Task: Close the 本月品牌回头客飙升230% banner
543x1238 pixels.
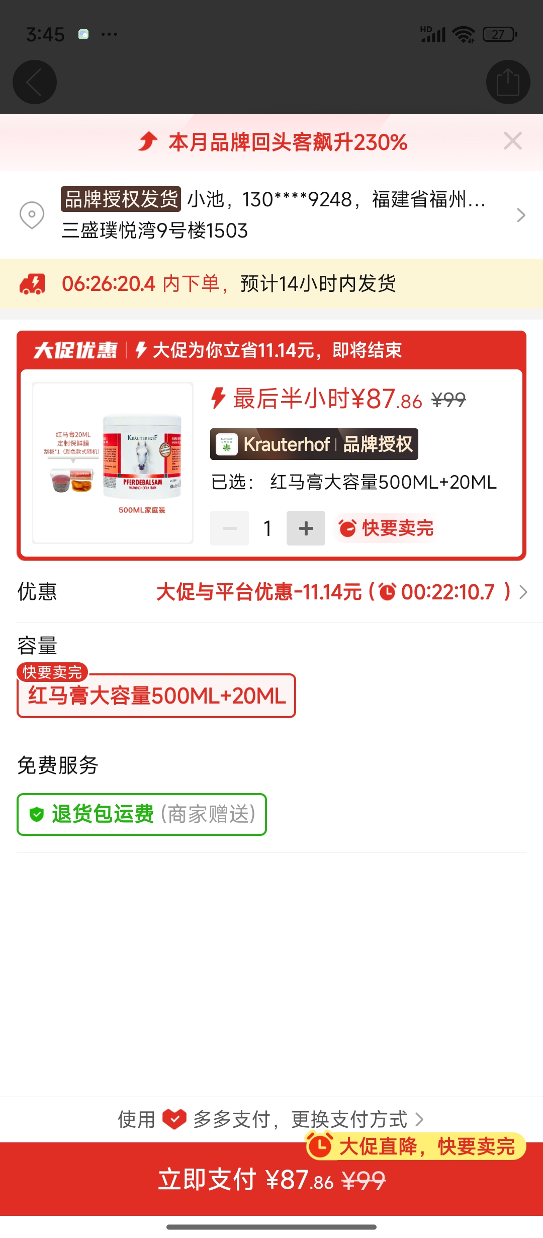Action: click(x=512, y=141)
